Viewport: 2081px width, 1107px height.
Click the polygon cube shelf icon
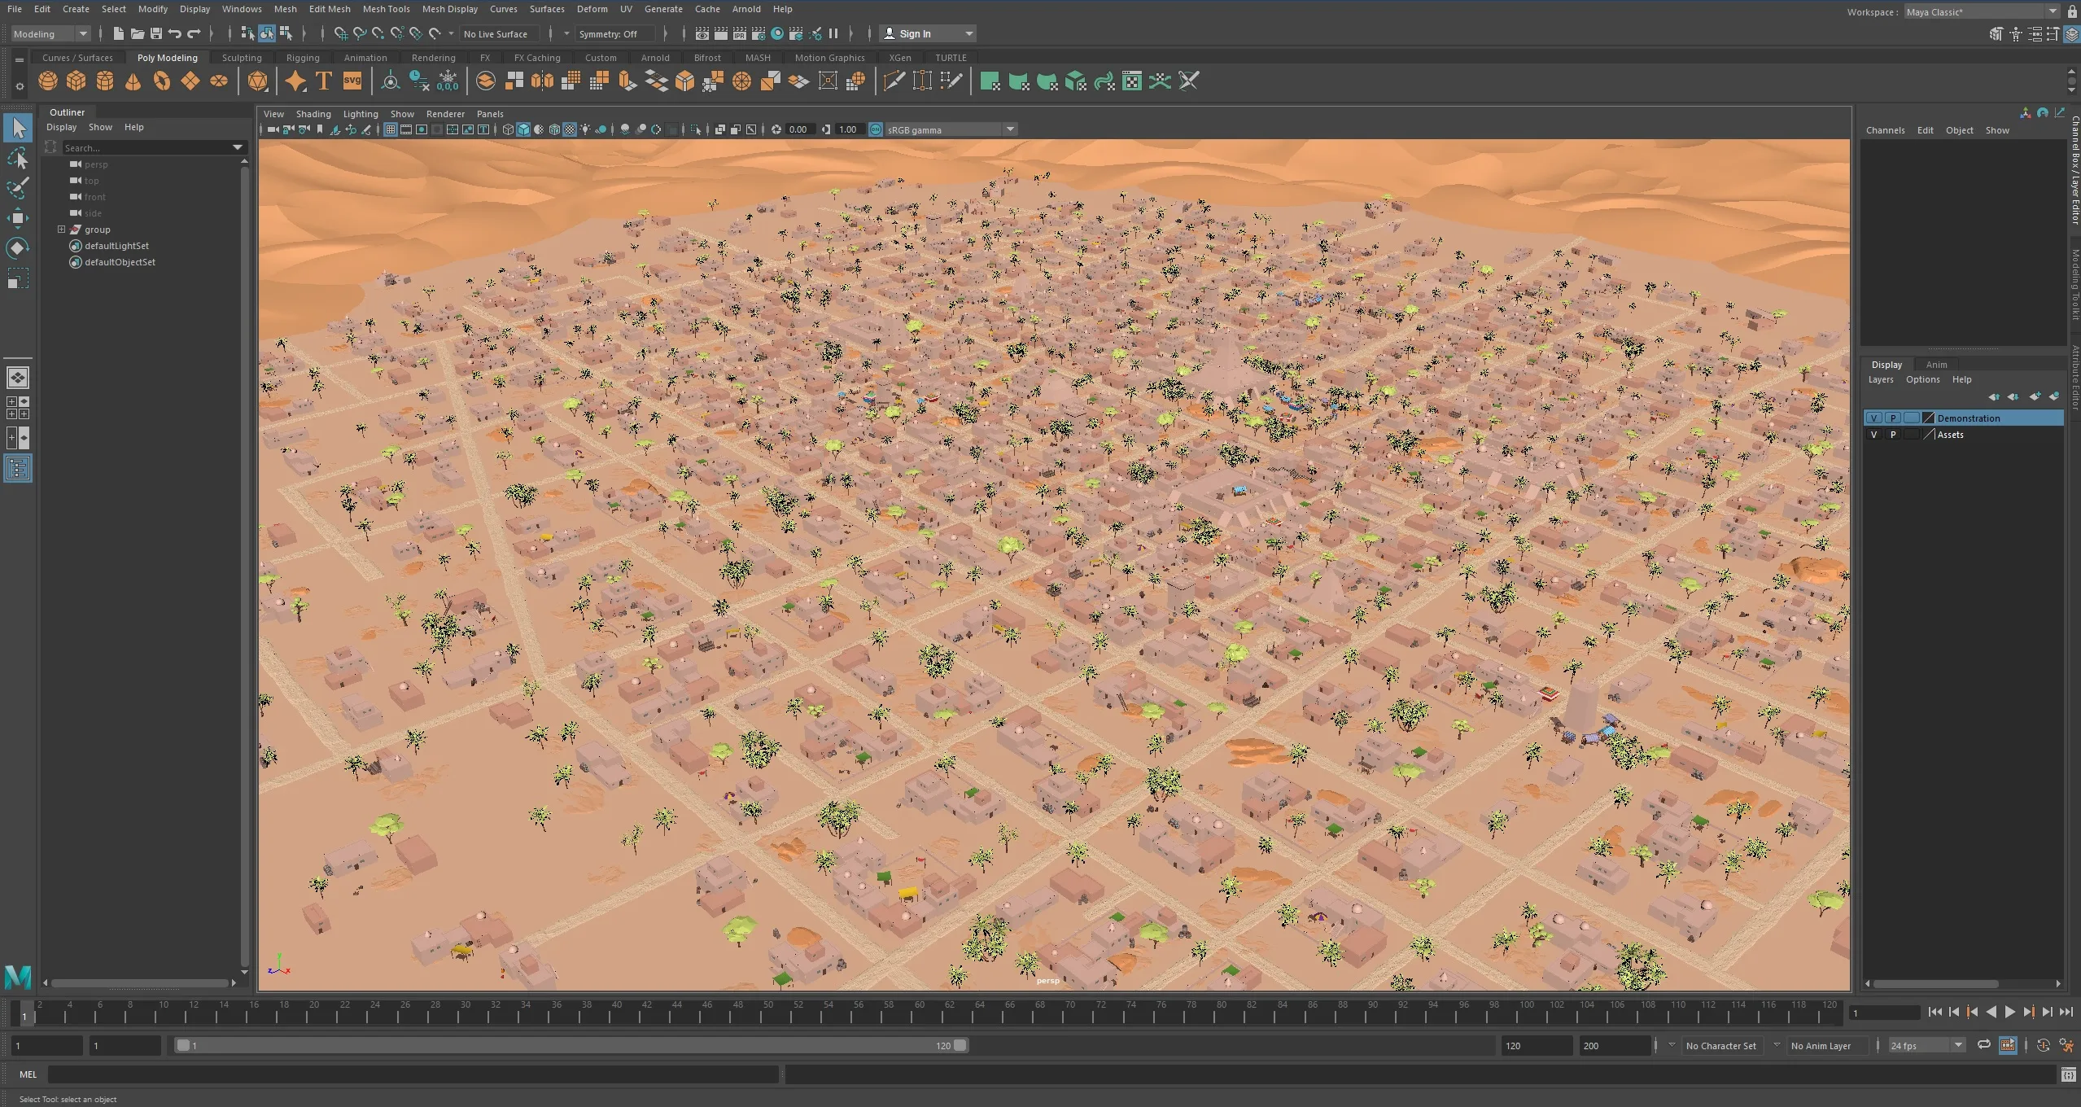(x=77, y=81)
